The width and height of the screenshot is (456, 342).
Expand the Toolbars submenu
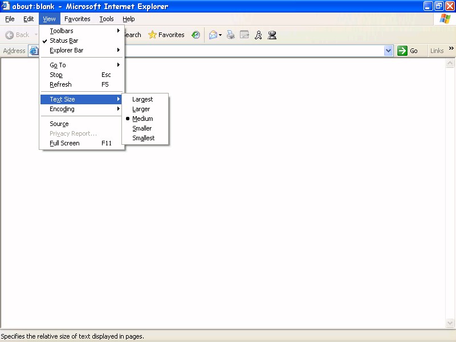coord(82,31)
